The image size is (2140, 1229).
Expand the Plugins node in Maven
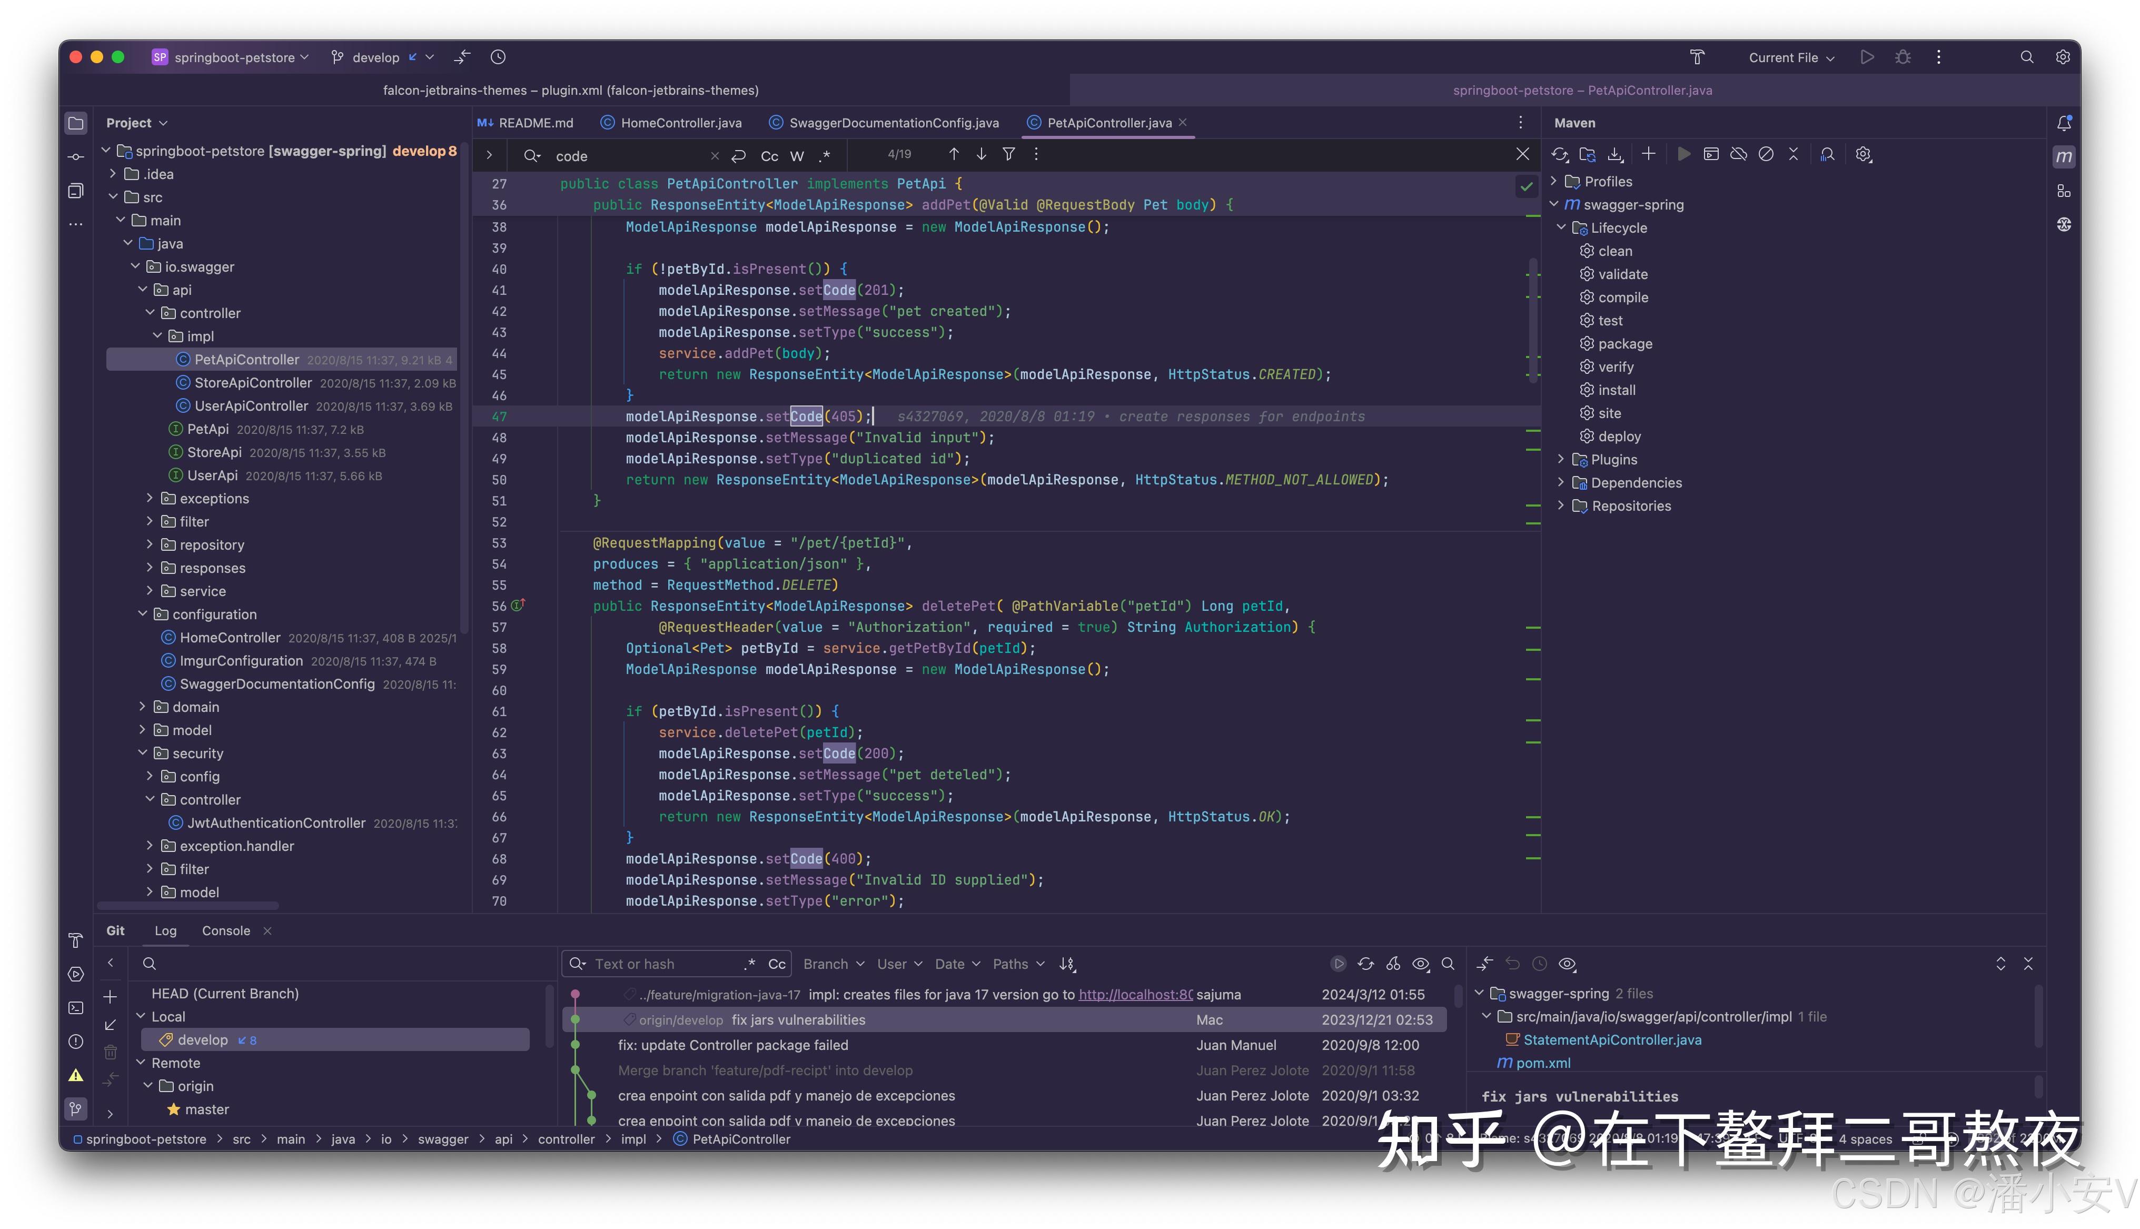[x=1560, y=459]
